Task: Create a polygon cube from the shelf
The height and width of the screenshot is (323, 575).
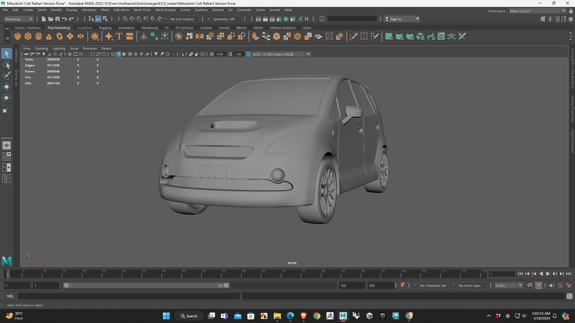Action: pos(28,36)
